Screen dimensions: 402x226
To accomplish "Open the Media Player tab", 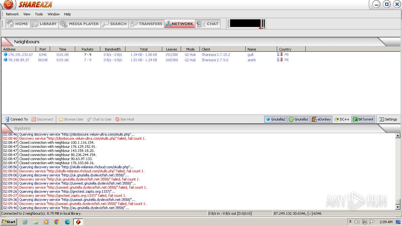I will pyautogui.click(x=80, y=24).
